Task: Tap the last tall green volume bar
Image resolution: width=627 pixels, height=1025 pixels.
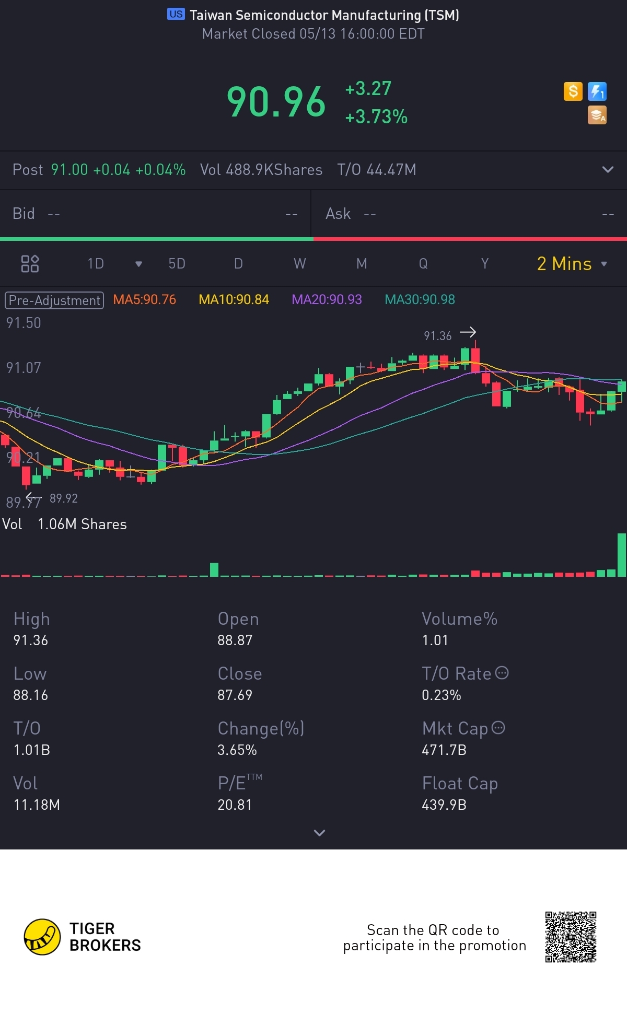Action: (622, 555)
